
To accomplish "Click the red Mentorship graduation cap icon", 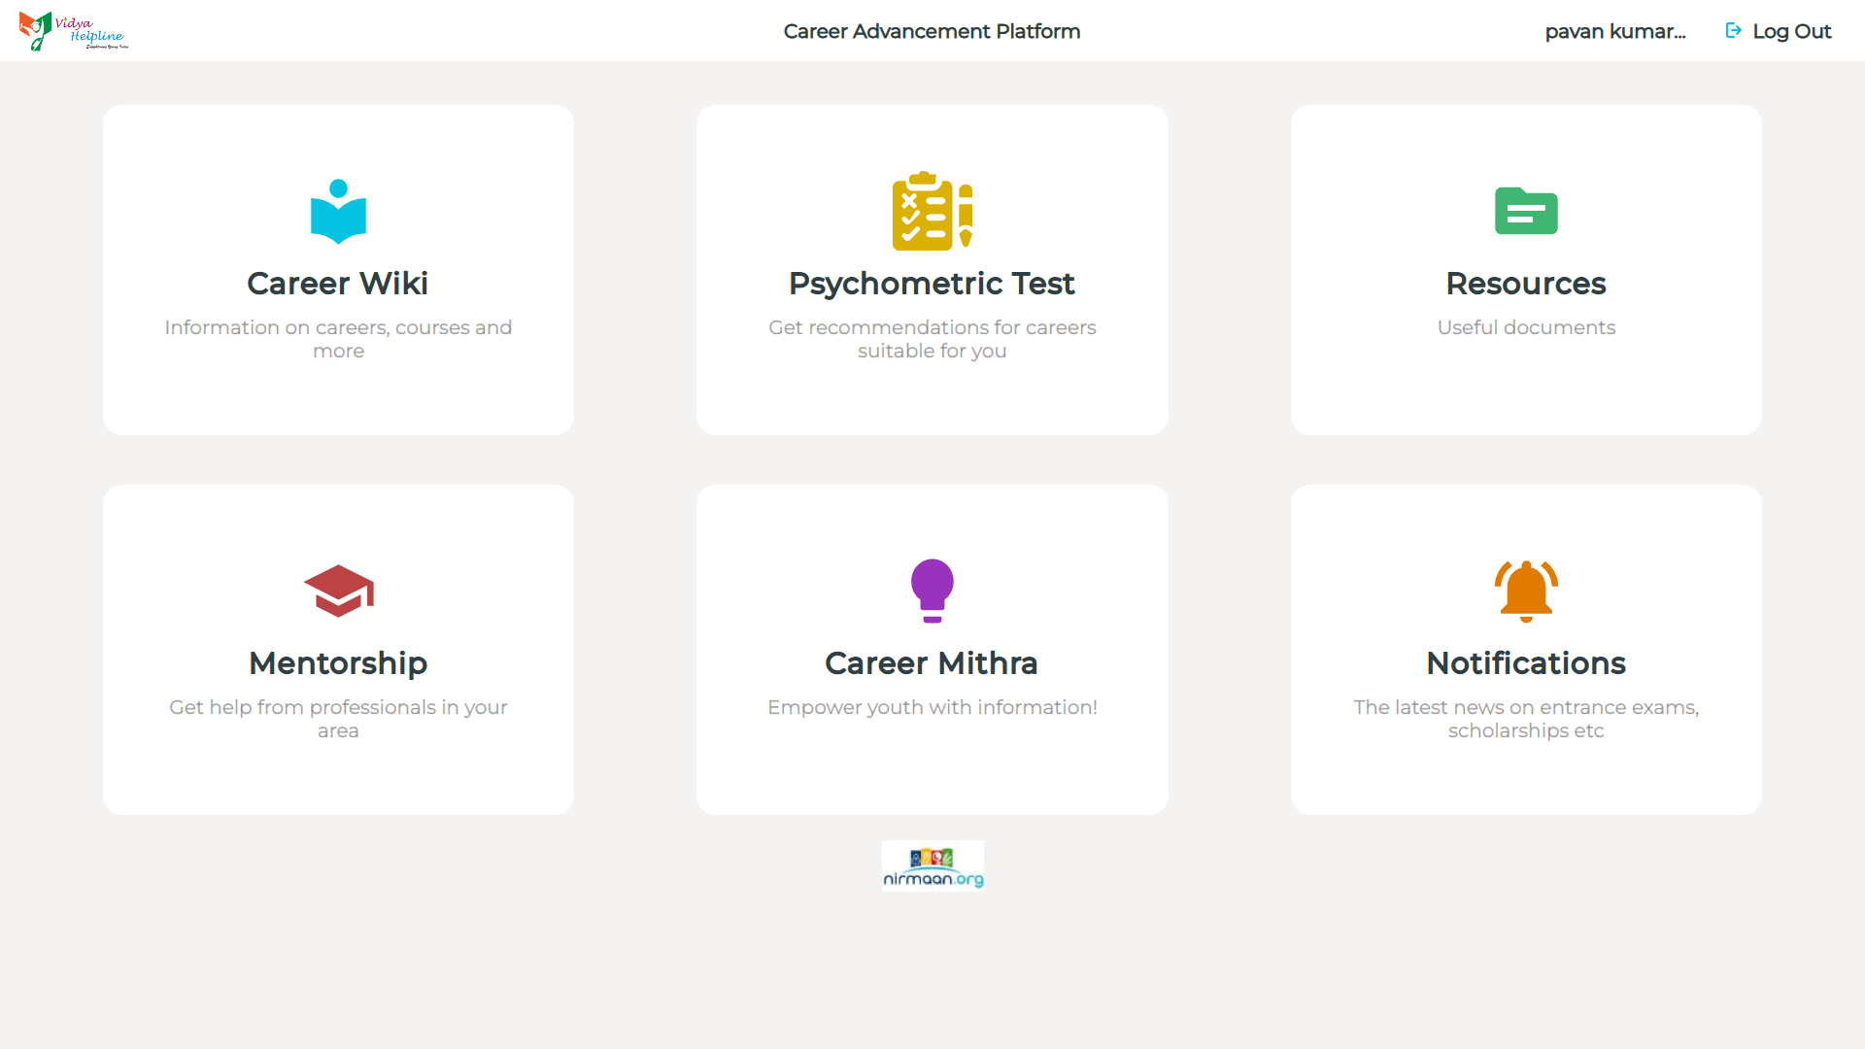I will [x=338, y=591].
